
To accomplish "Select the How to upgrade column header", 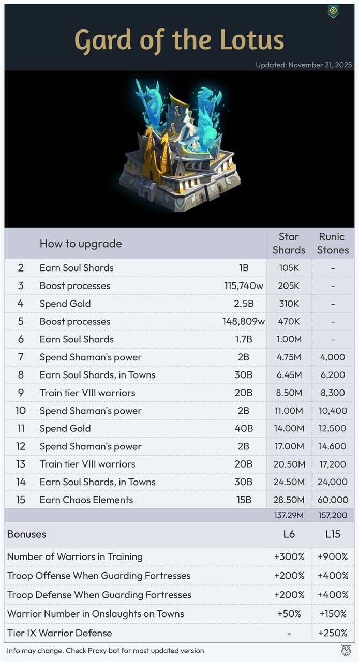I will point(81,244).
